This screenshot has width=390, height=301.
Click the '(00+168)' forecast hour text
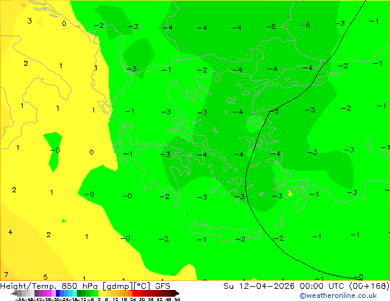[x=369, y=286]
